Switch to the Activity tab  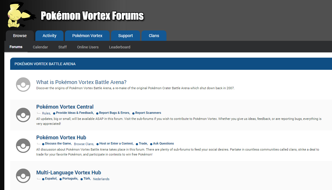(49, 36)
